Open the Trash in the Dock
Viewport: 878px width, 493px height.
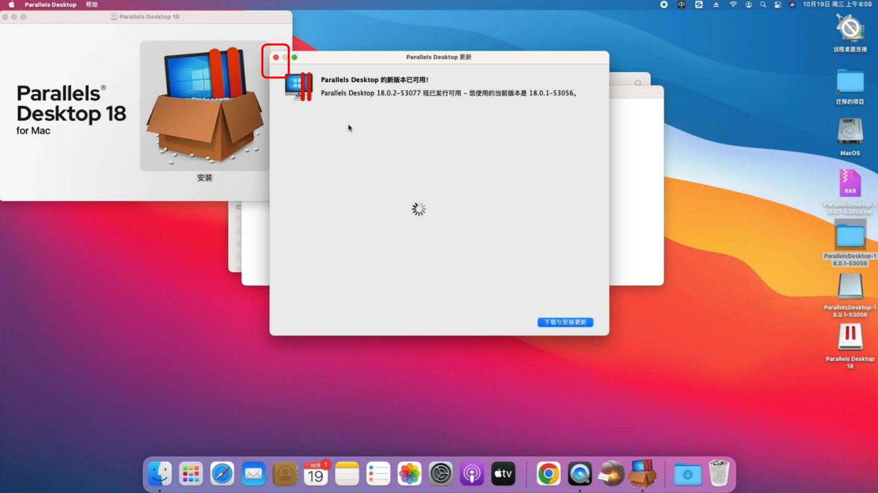[719, 473]
